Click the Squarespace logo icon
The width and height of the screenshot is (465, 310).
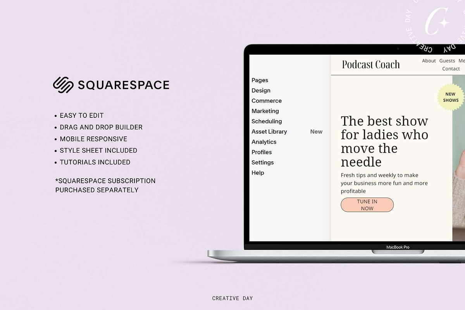tap(63, 85)
